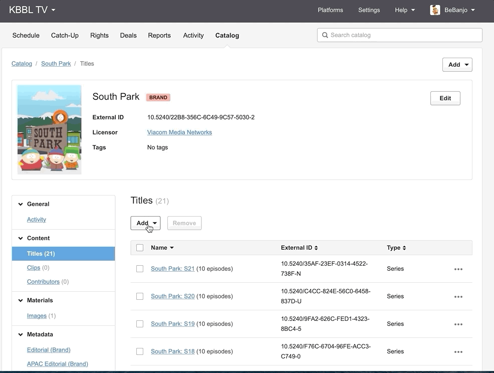Click the search magnifier icon in catalog search
The height and width of the screenshot is (373, 494).
click(x=325, y=35)
